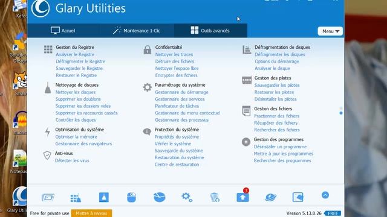Run Optimiser la mémoire
Viewport: 387px width, 217px height.
point(76,137)
